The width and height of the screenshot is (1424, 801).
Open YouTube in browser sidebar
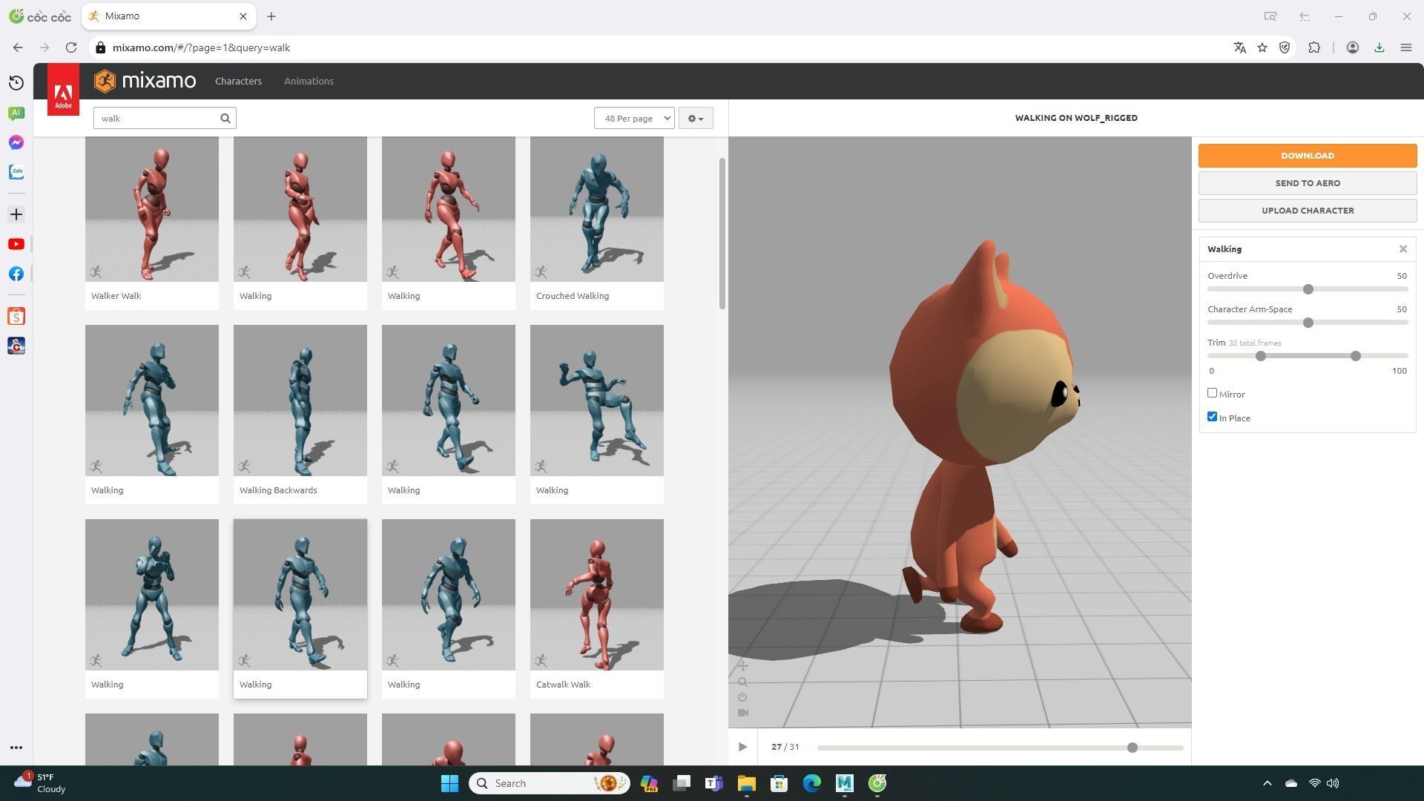click(16, 245)
